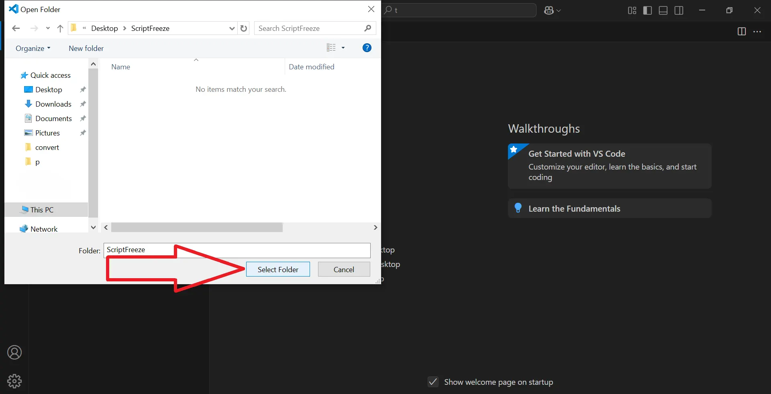Open dialog Help icon
771x394 pixels.
[367, 48]
